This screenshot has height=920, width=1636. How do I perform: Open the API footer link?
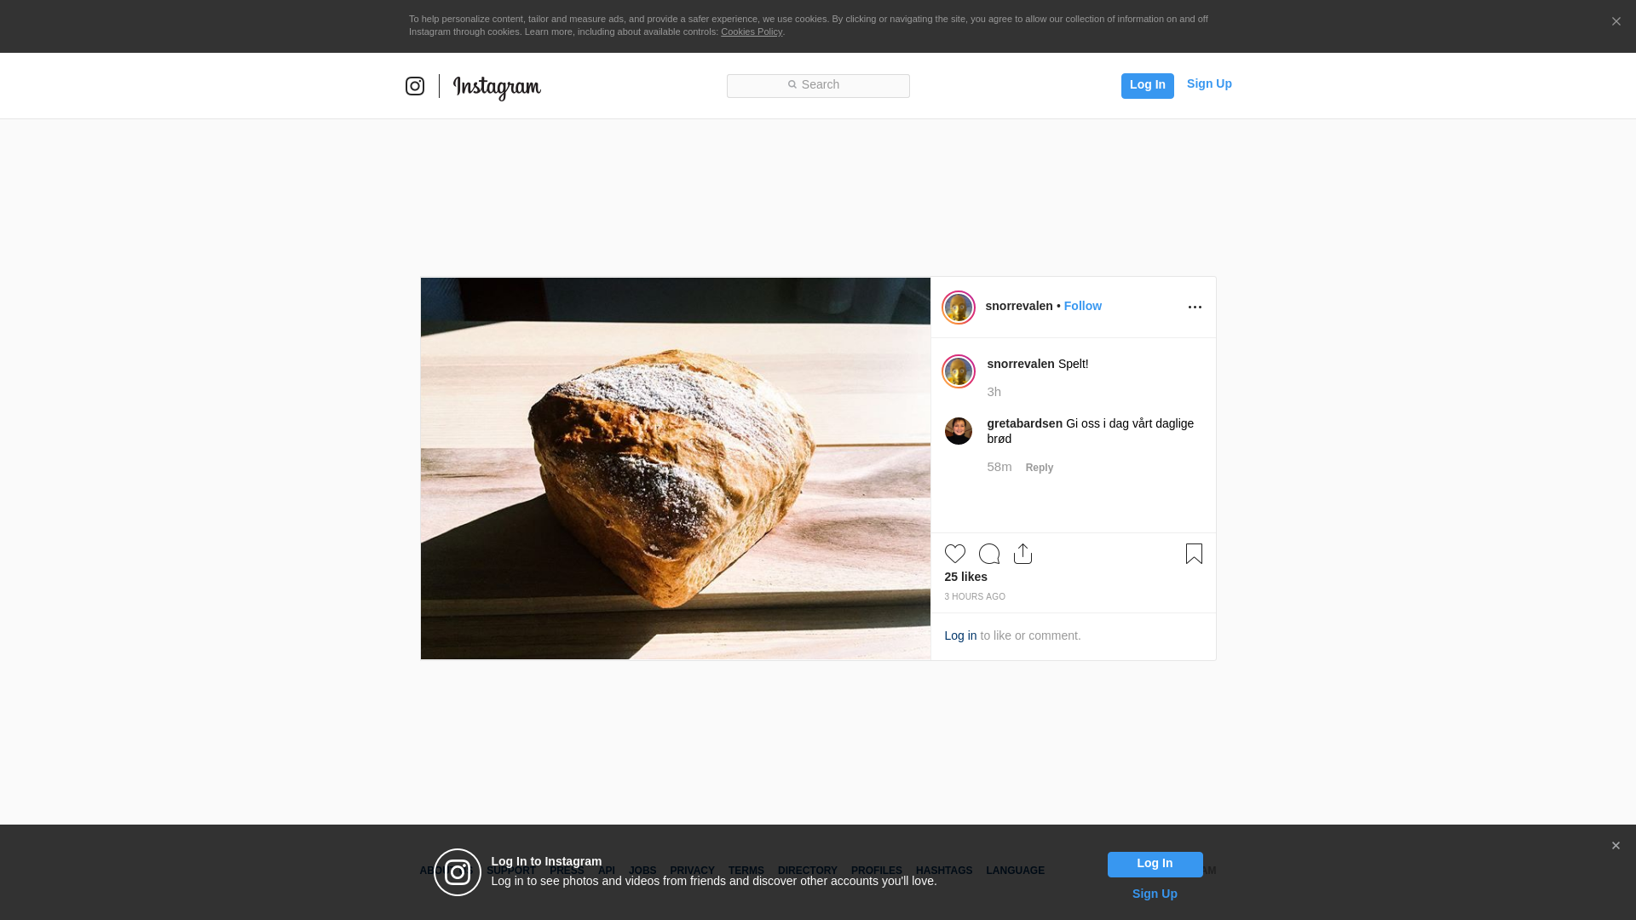[x=607, y=871]
